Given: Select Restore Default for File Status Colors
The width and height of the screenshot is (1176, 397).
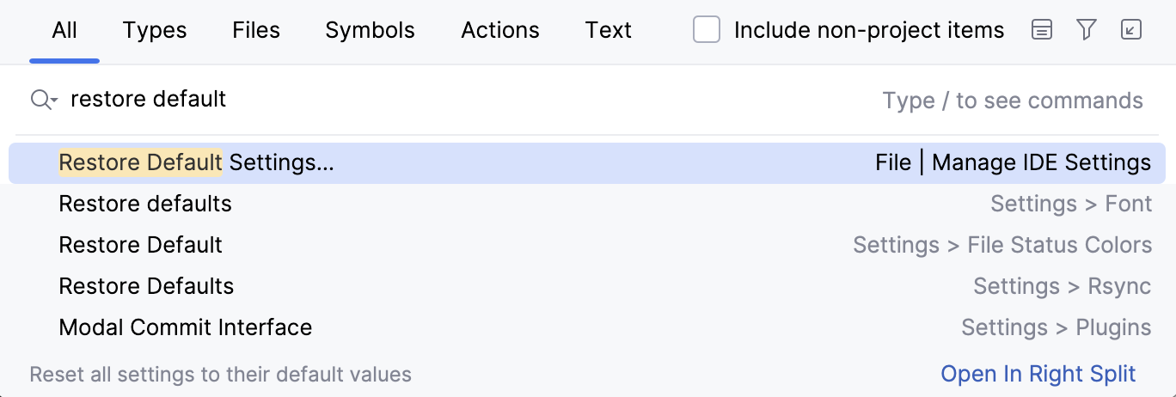Looking at the screenshot, I should click(140, 245).
